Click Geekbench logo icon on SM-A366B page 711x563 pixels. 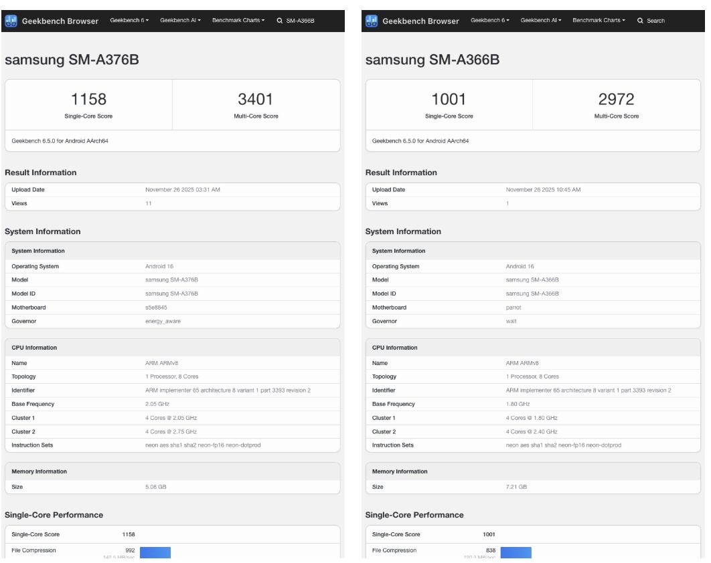coord(372,21)
